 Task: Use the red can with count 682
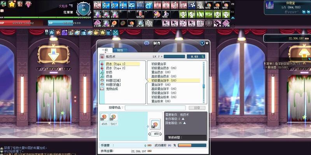point(140,14)
